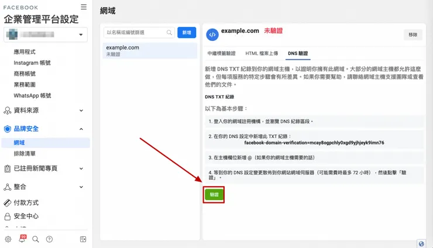Screen dimensions: 433x248
Task: Open the settings gear icon in the sidebar footer
Action: tap(8, 239)
